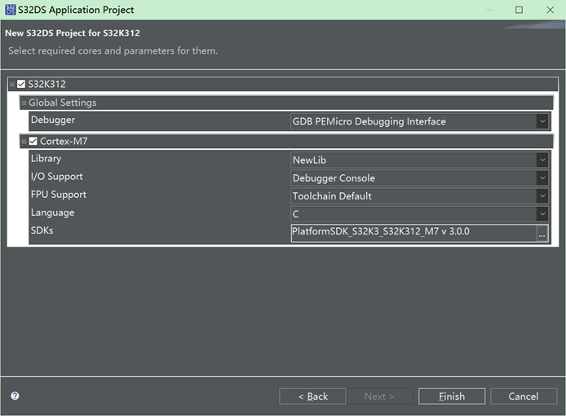Click the help question mark icon
This screenshot has width=566, height=416.
pos(15,396)
